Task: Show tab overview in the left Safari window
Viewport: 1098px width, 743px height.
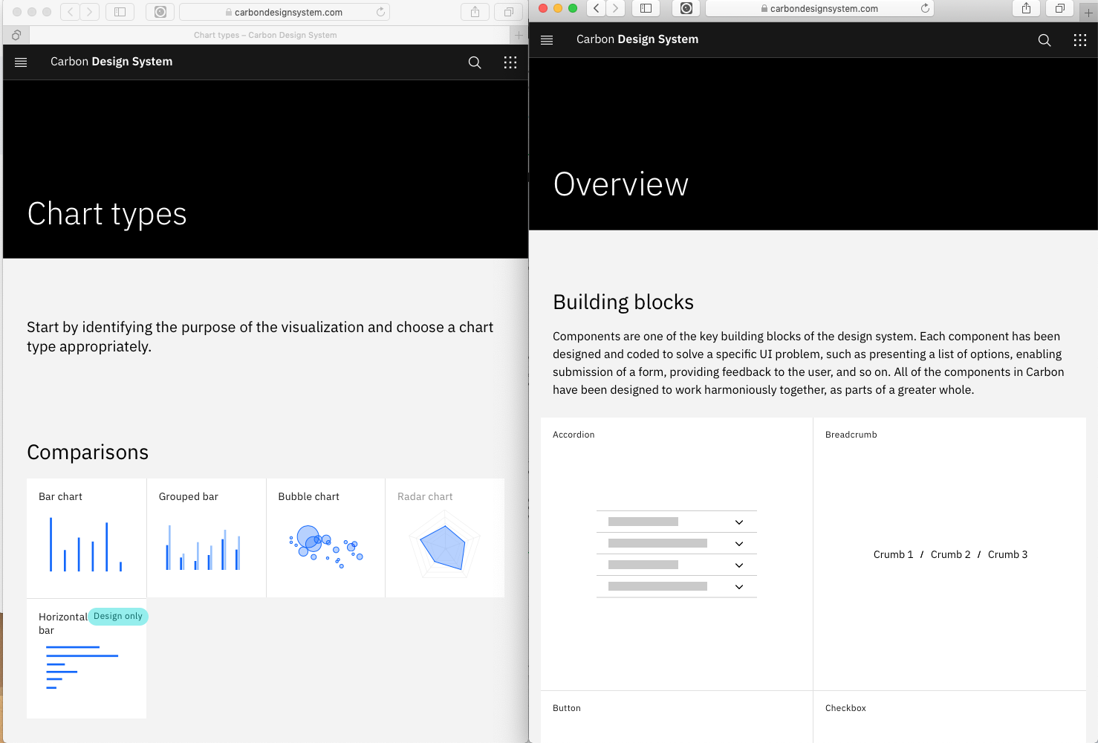Action: pos(509,12)
